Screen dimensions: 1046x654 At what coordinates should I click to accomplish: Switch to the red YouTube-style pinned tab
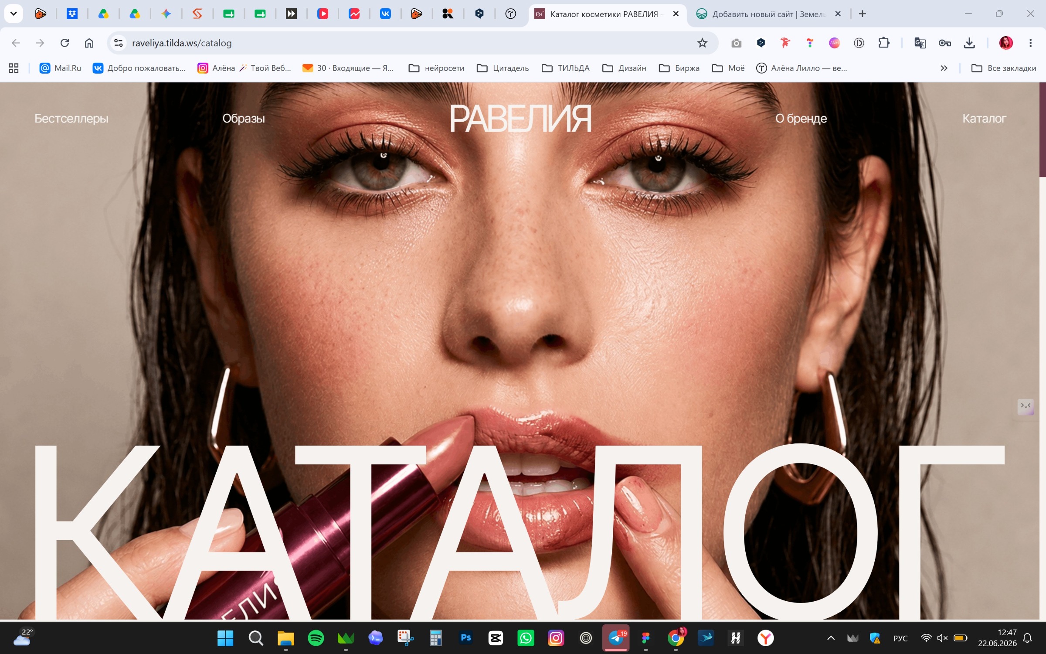(x=323, y=14)
